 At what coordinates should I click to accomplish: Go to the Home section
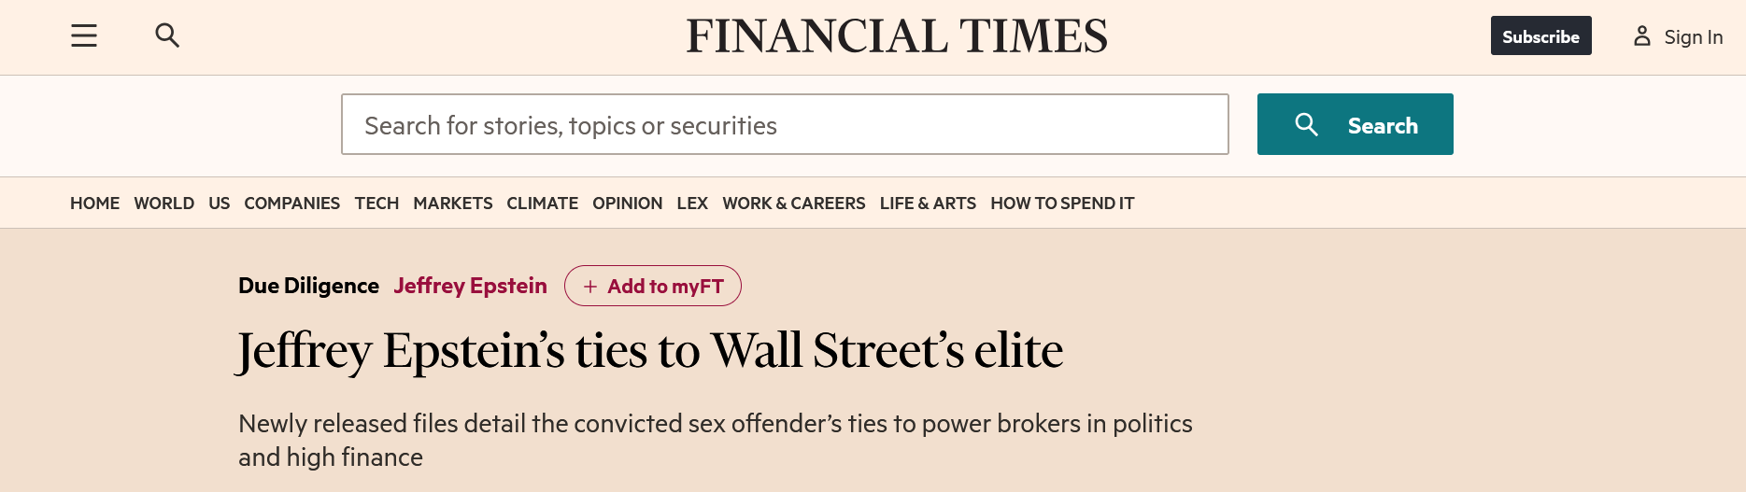point(94,204)
